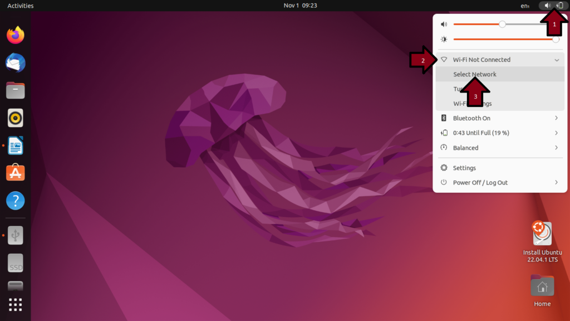Open Ubuntu Software store icon
This screenshot has width=570, height=321.
pos(15,173)
